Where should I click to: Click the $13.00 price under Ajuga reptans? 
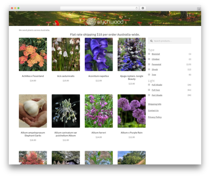click(131, 84)
